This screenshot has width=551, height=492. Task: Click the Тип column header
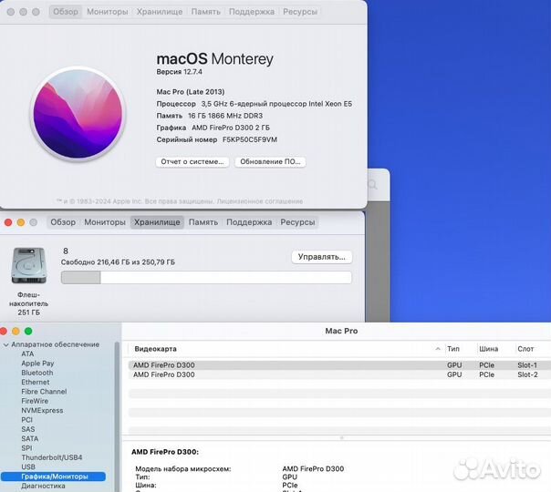coord(453,349)
